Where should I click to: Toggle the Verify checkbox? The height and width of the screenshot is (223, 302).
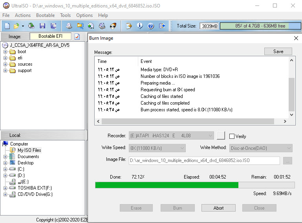[232, 136]
